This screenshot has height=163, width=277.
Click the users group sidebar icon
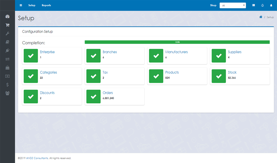coord(7,93)
